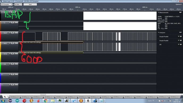The width and height of the screenshot is (183, 103).
Task: Open settings gear for SPI analyzer
Action: [x=181, y=44]
